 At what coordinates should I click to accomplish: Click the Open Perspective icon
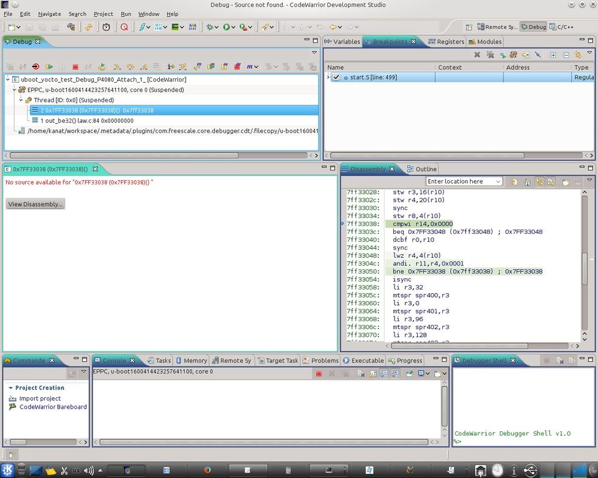coord(469,27)
